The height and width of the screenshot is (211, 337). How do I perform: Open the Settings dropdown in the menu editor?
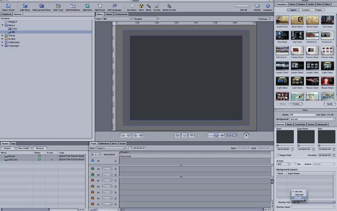(264, 19)
